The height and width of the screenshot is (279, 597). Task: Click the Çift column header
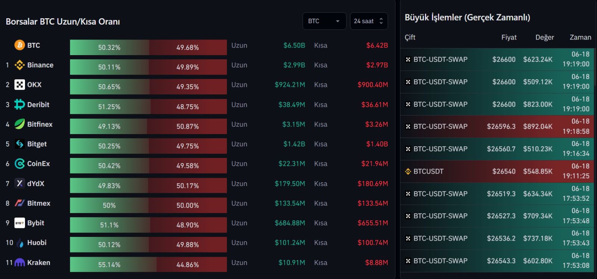click(410, 37)
